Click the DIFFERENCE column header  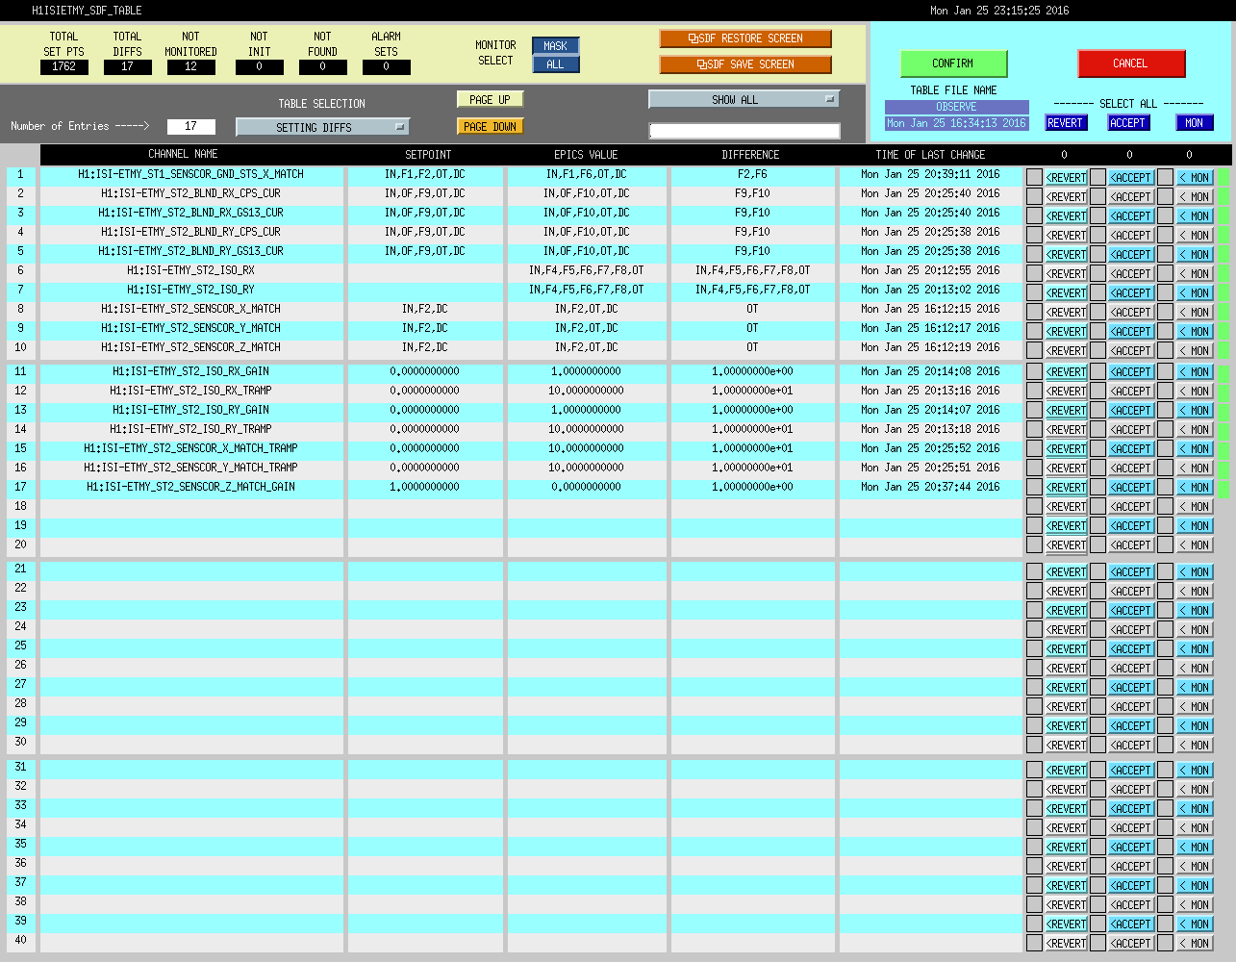[750, 154]
